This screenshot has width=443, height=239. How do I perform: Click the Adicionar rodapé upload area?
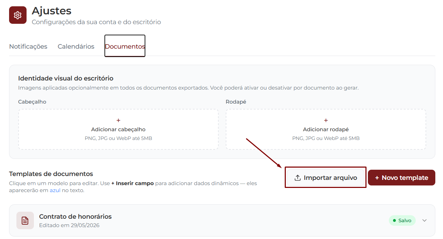[x=326, y=129]
